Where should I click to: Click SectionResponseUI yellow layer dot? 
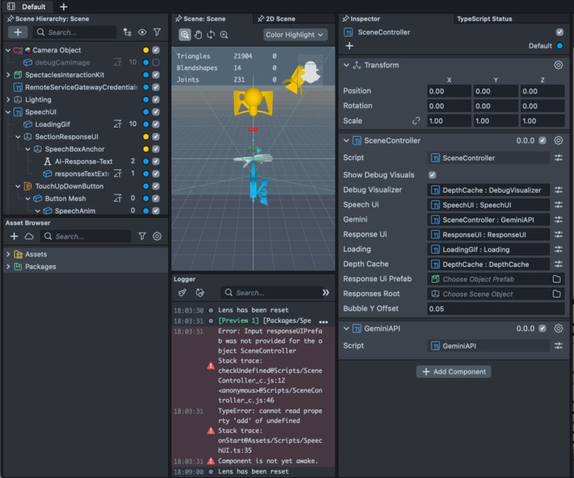[146, 137]
